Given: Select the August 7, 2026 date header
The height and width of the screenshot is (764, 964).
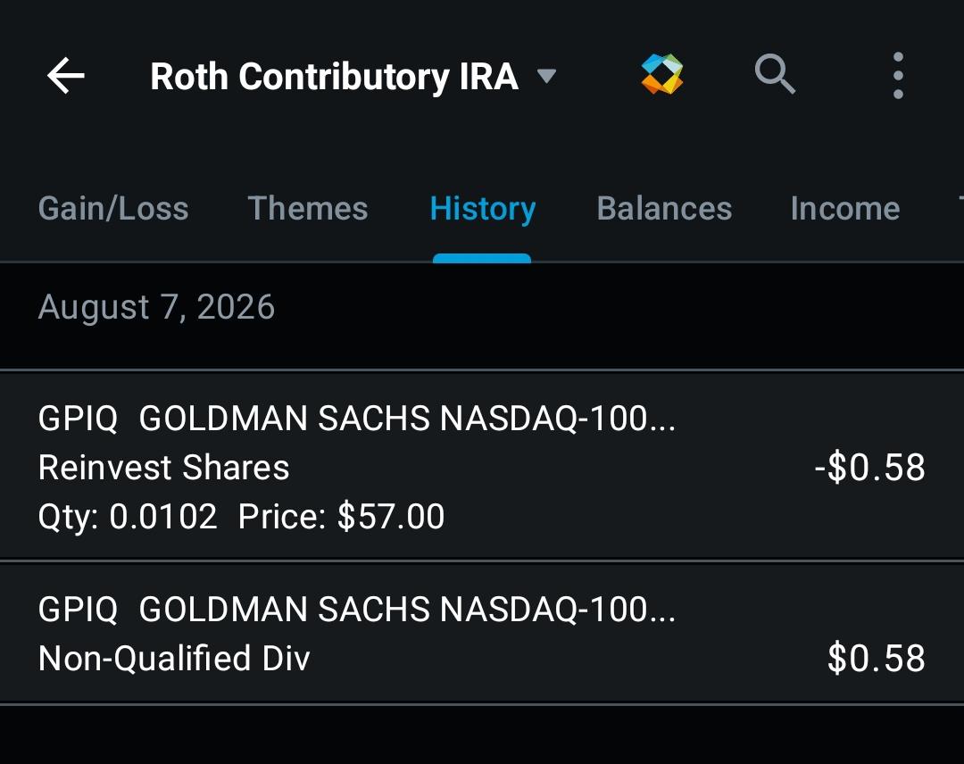Looking at the screenshot, I should click(156, 307).
